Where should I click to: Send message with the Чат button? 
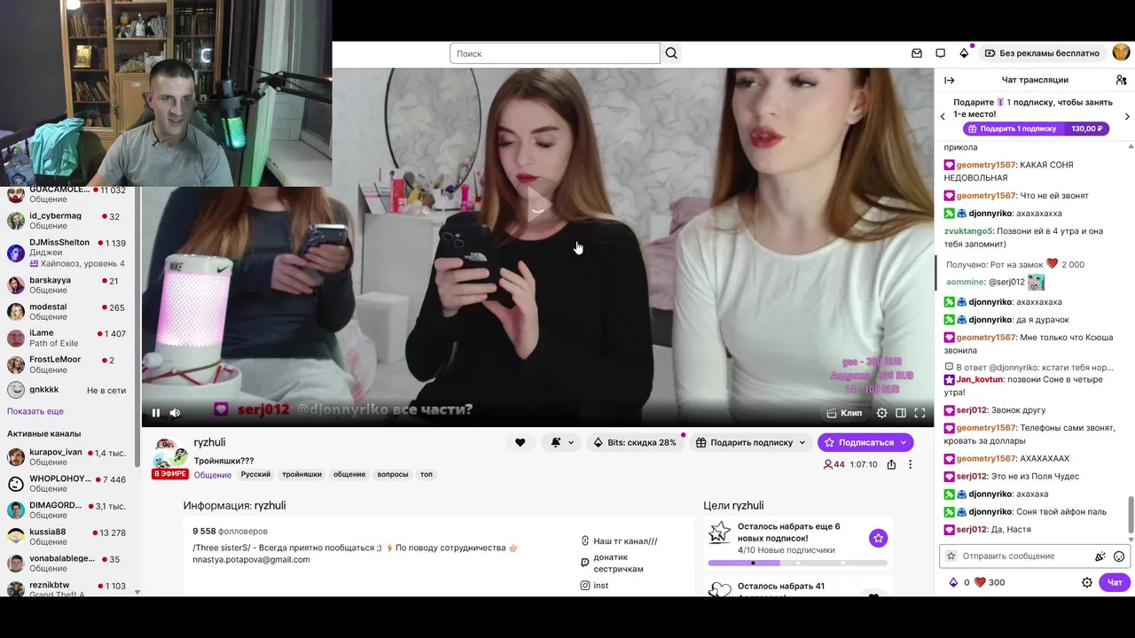point(1115,582)
